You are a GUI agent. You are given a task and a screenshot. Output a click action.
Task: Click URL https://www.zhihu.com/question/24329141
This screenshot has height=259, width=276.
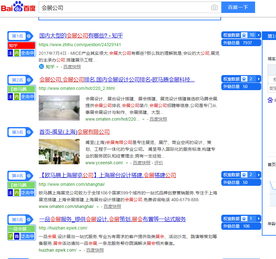80,45
